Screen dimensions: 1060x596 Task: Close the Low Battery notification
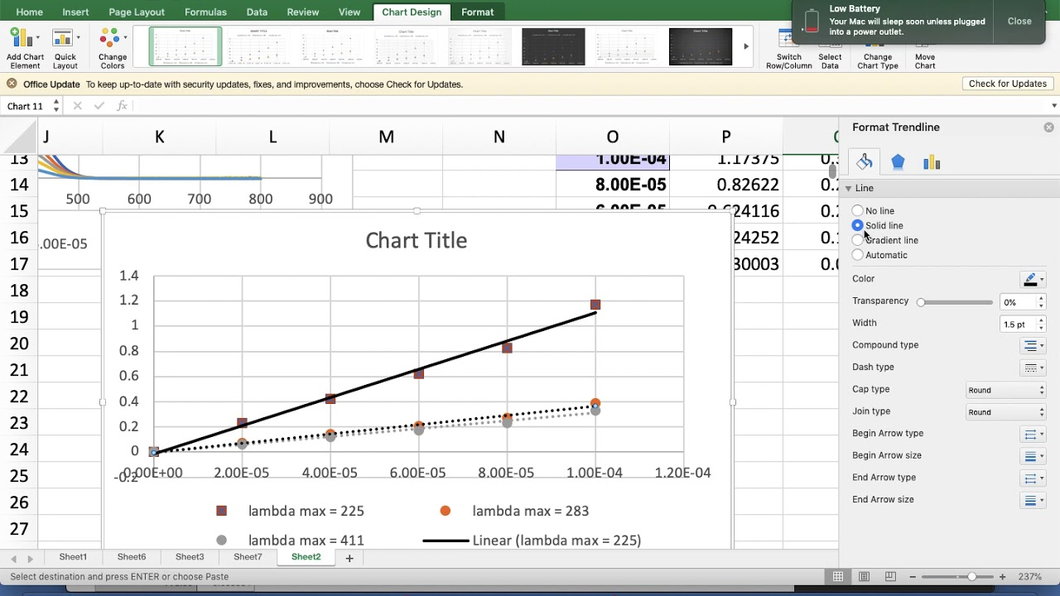point(1019,22)
